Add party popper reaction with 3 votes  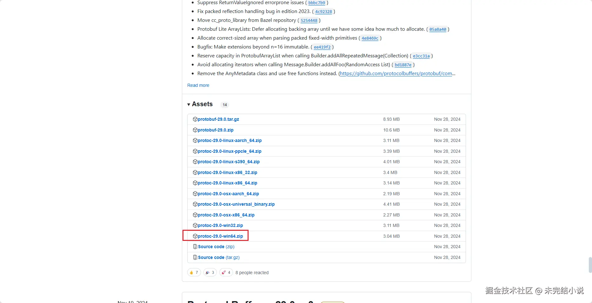pos(210,273)
